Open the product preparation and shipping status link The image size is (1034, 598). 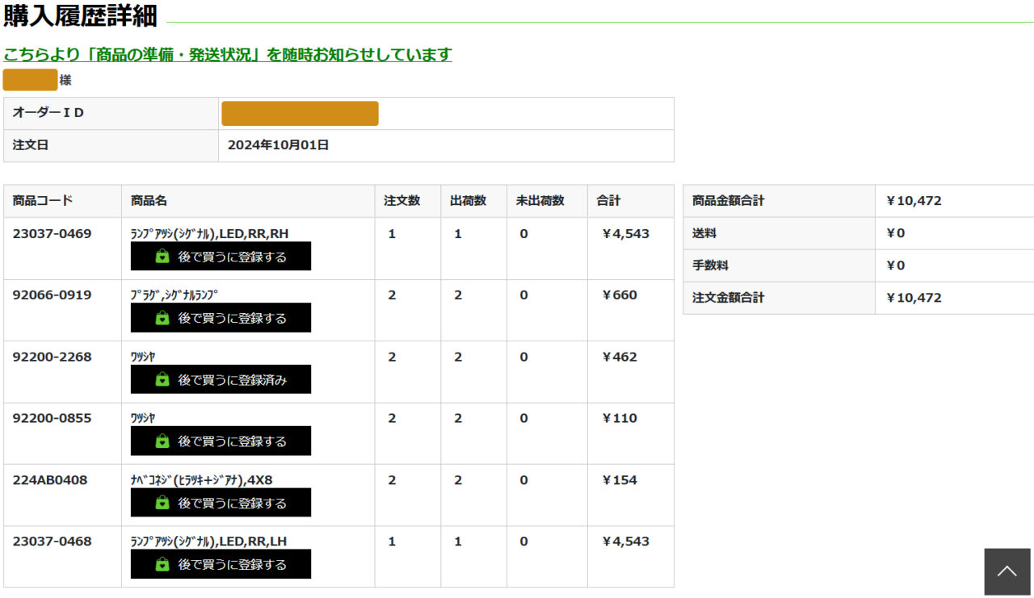[x=228, y=55]
